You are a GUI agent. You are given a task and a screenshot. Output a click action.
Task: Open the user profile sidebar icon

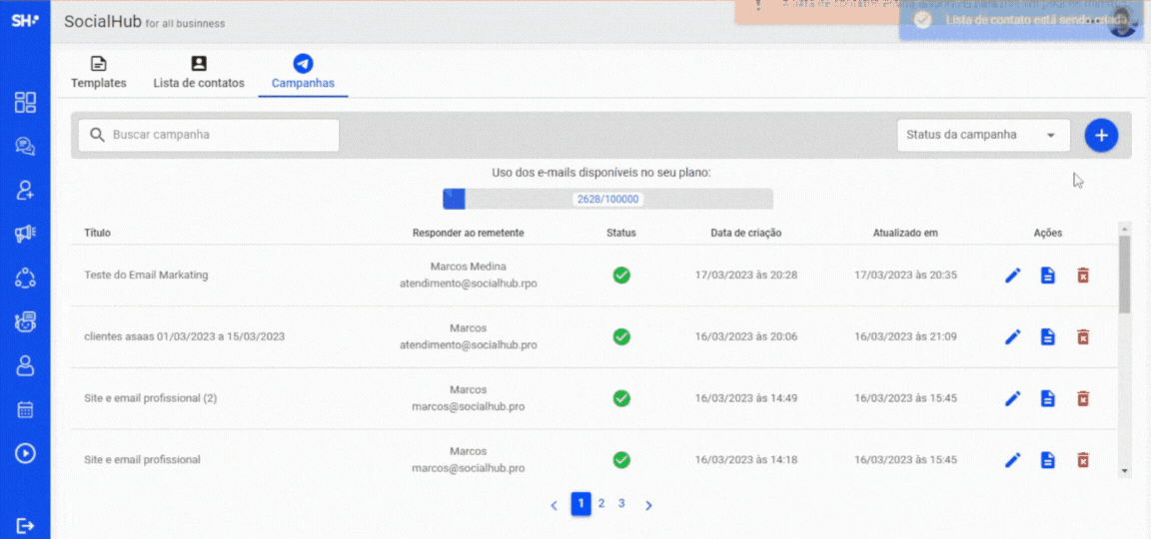(25, 365)
